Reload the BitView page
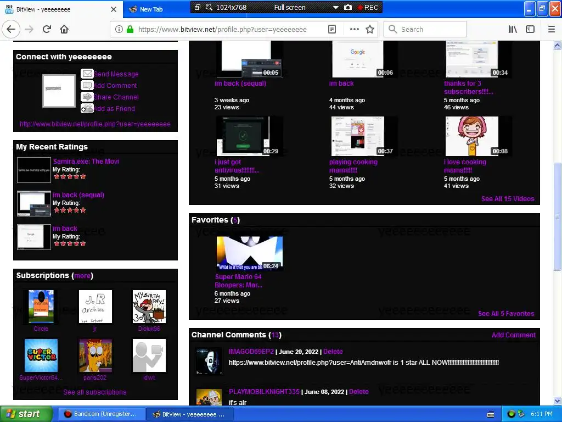This screenshot has height=422, width=562. [47, 29]
